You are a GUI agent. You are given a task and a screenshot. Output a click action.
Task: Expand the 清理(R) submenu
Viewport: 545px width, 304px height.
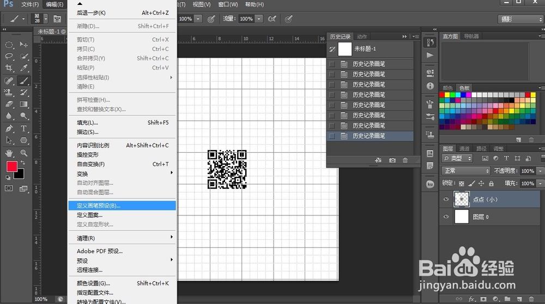[122, 238]
